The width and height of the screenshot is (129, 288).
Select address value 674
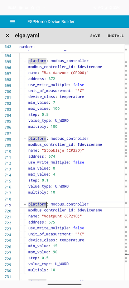(52, 157)
